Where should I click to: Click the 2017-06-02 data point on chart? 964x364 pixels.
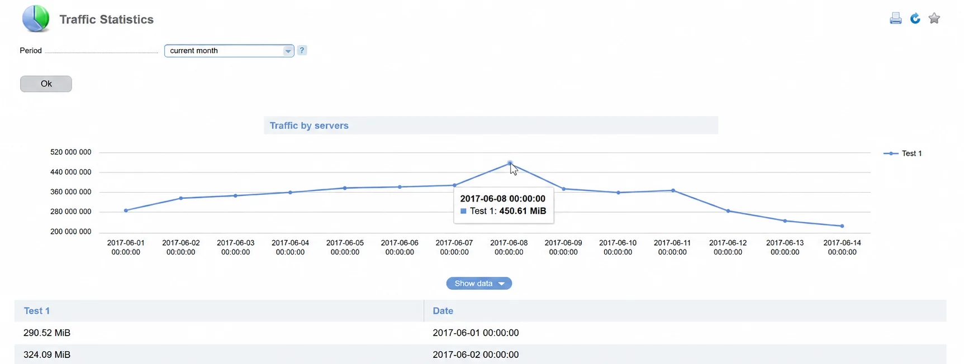[x=181, y=198]
